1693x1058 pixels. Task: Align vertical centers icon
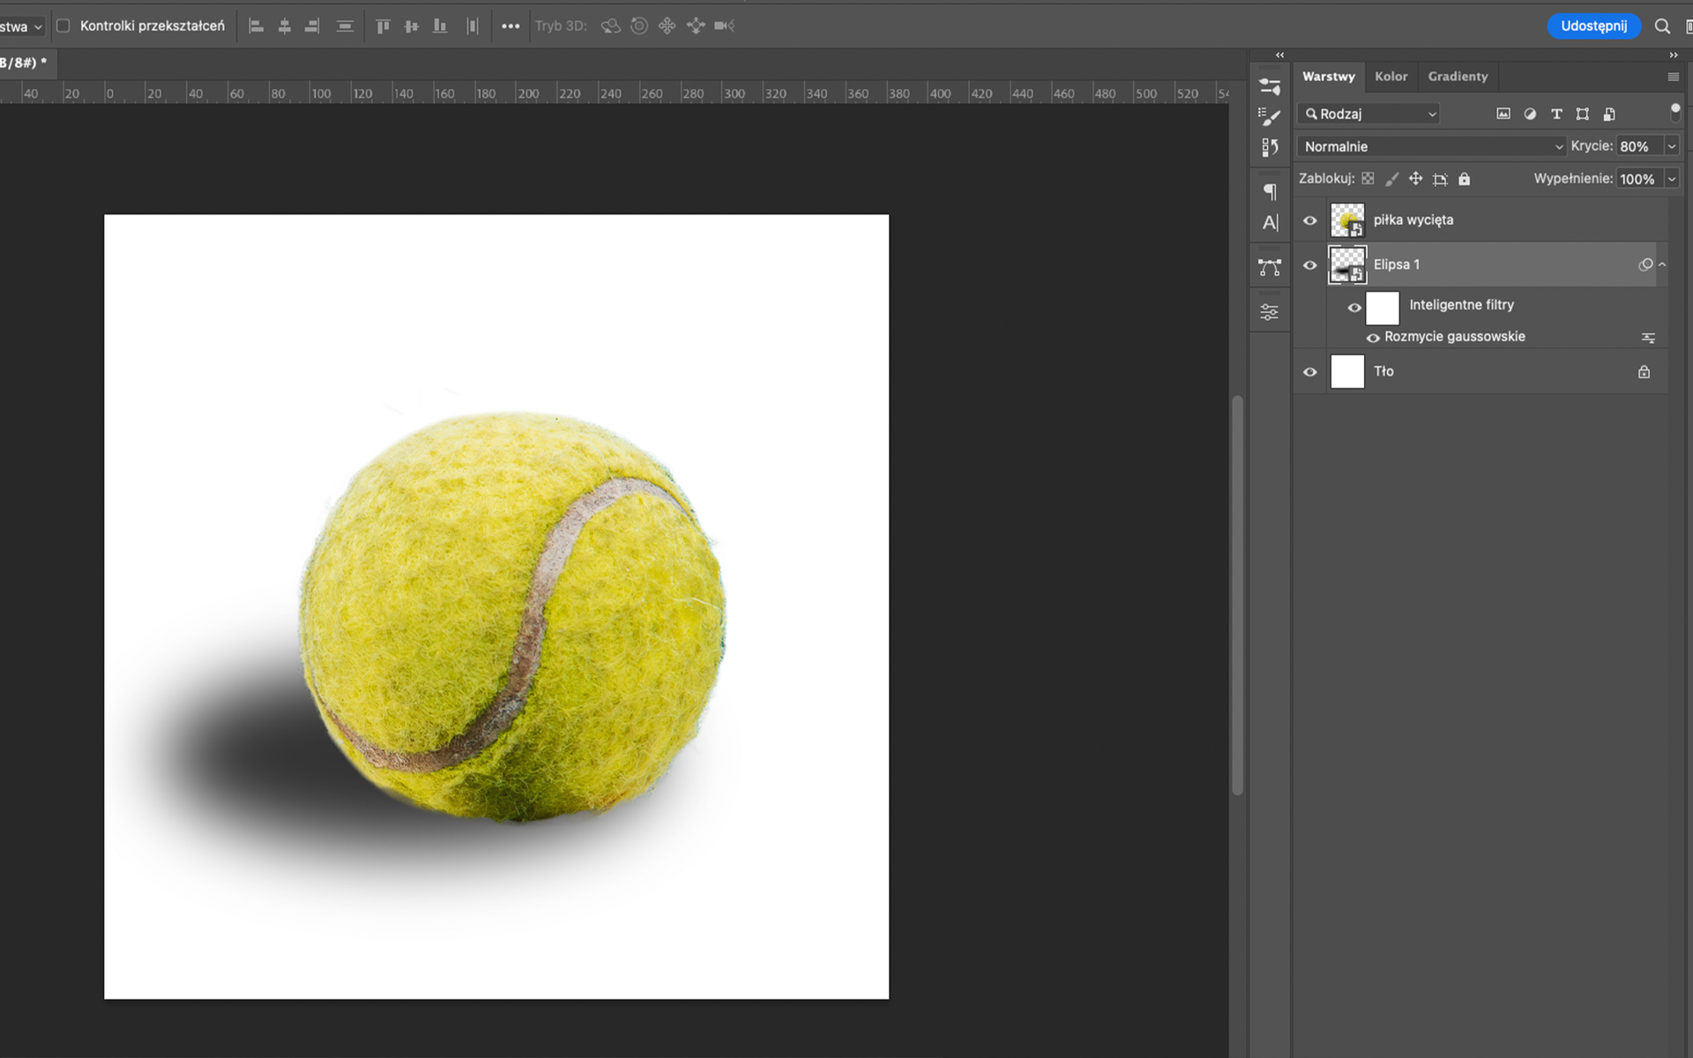click(x=411, y=26)
